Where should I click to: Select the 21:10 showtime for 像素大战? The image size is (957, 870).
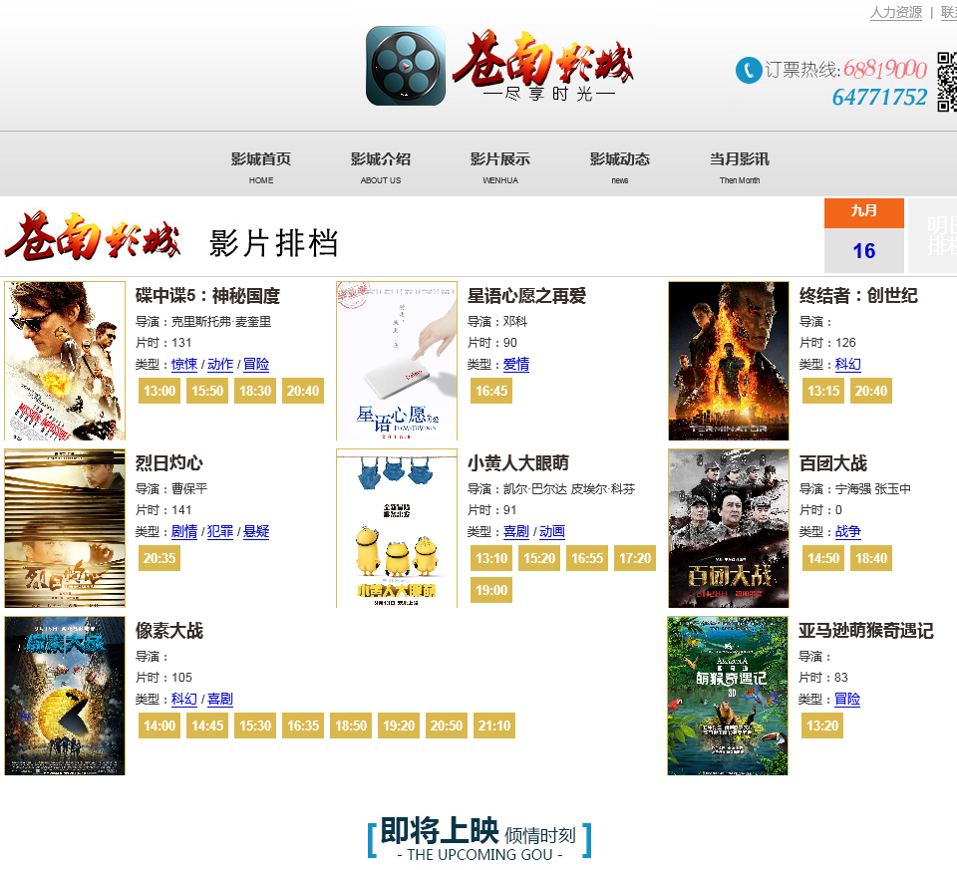(x=494, y=725)
